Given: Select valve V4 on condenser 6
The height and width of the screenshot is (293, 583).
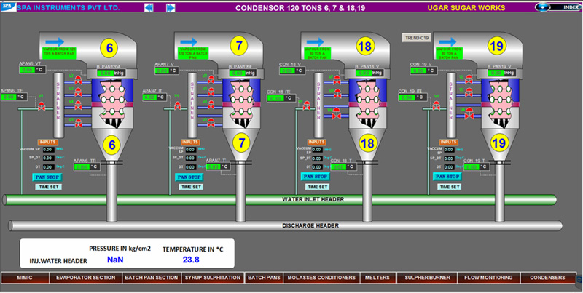Looking at the screenshot, I should 78,105.
